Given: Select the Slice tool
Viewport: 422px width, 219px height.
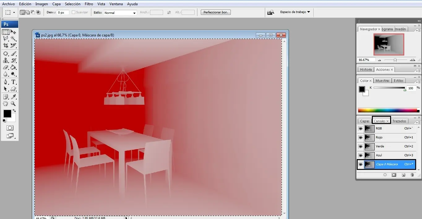Looking at the screenshot, I should 13,45.
